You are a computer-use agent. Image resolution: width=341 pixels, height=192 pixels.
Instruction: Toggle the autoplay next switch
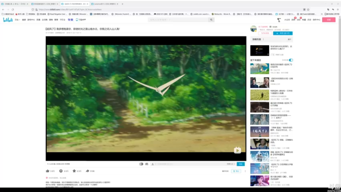[x=291, y=60]
